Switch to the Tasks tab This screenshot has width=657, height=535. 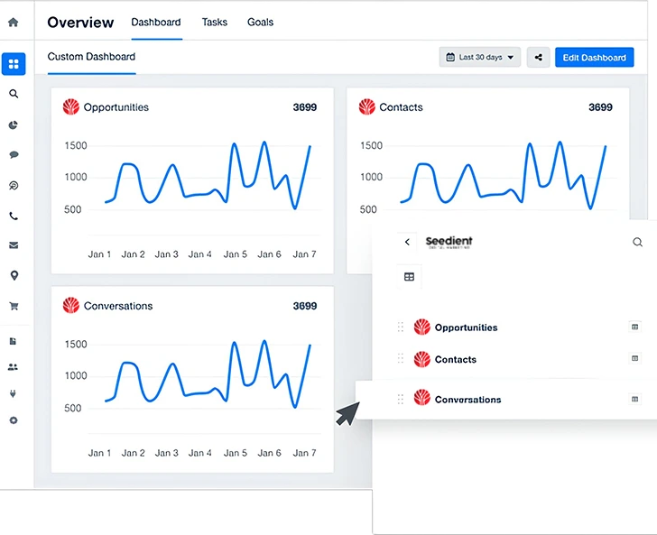(215, 23)
